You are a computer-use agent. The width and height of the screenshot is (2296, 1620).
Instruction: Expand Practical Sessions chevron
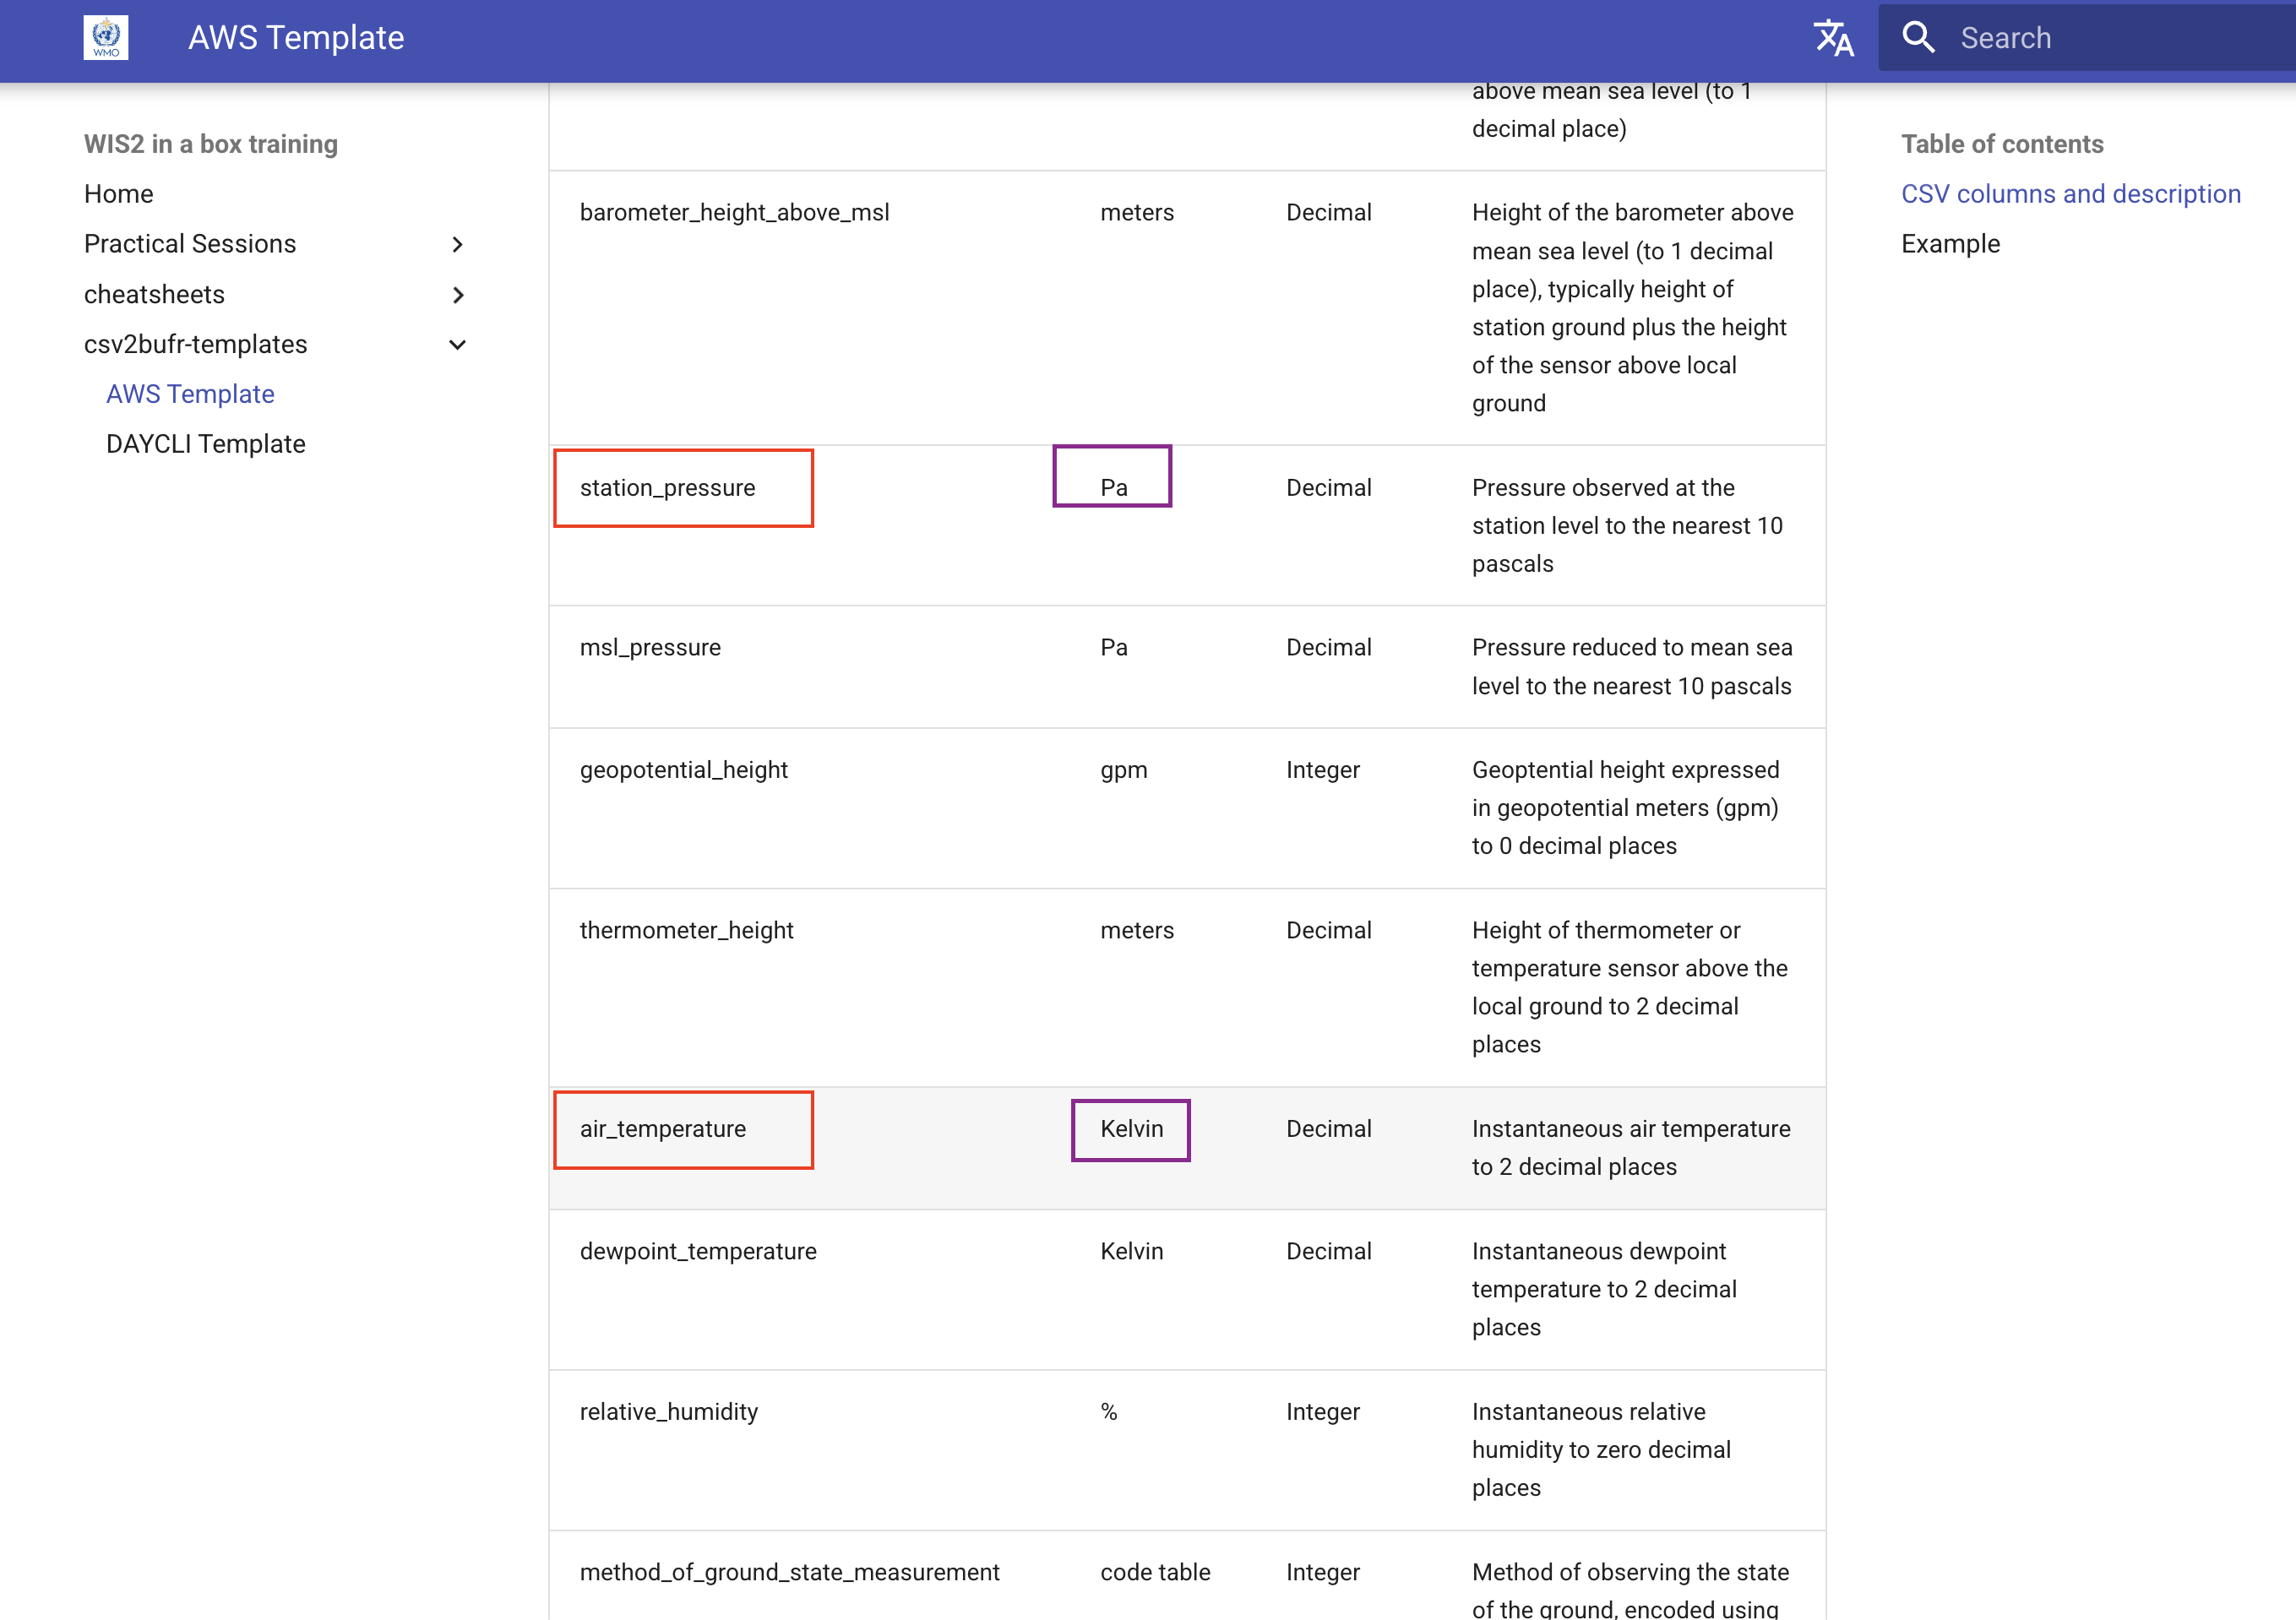click(x=458, y=245)
